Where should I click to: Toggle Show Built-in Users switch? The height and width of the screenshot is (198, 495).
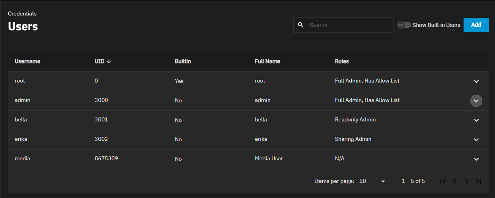coord(404,25)
